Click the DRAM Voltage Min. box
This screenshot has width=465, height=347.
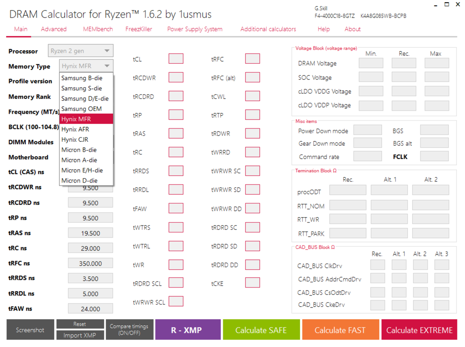tap(371, 63)
